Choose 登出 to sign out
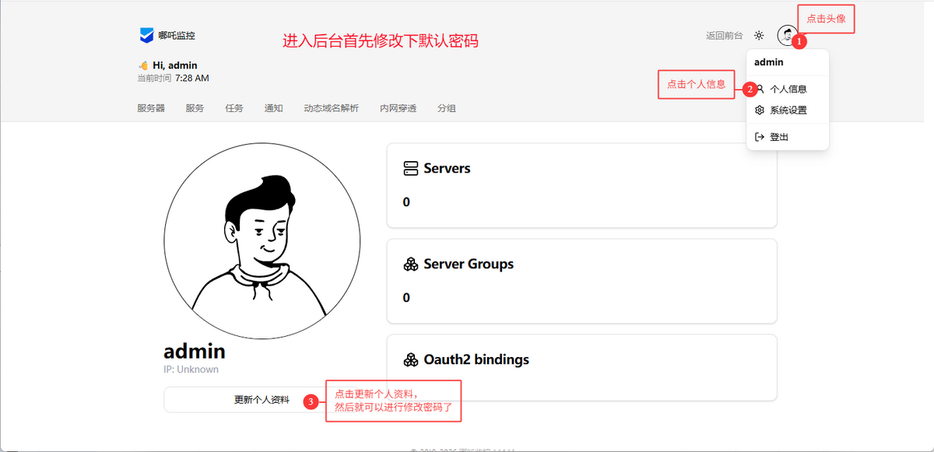This screenshot has width=934, height=452. 778,137
